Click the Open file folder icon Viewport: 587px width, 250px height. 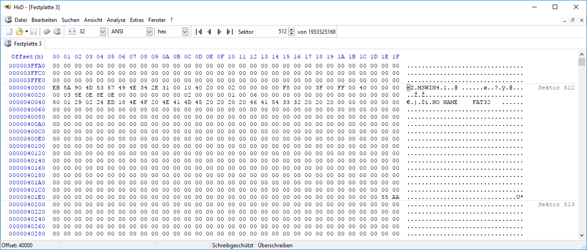click(19, 31)
